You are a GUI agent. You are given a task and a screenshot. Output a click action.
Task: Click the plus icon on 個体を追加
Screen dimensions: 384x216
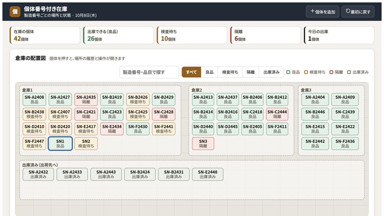pos(313,11)
